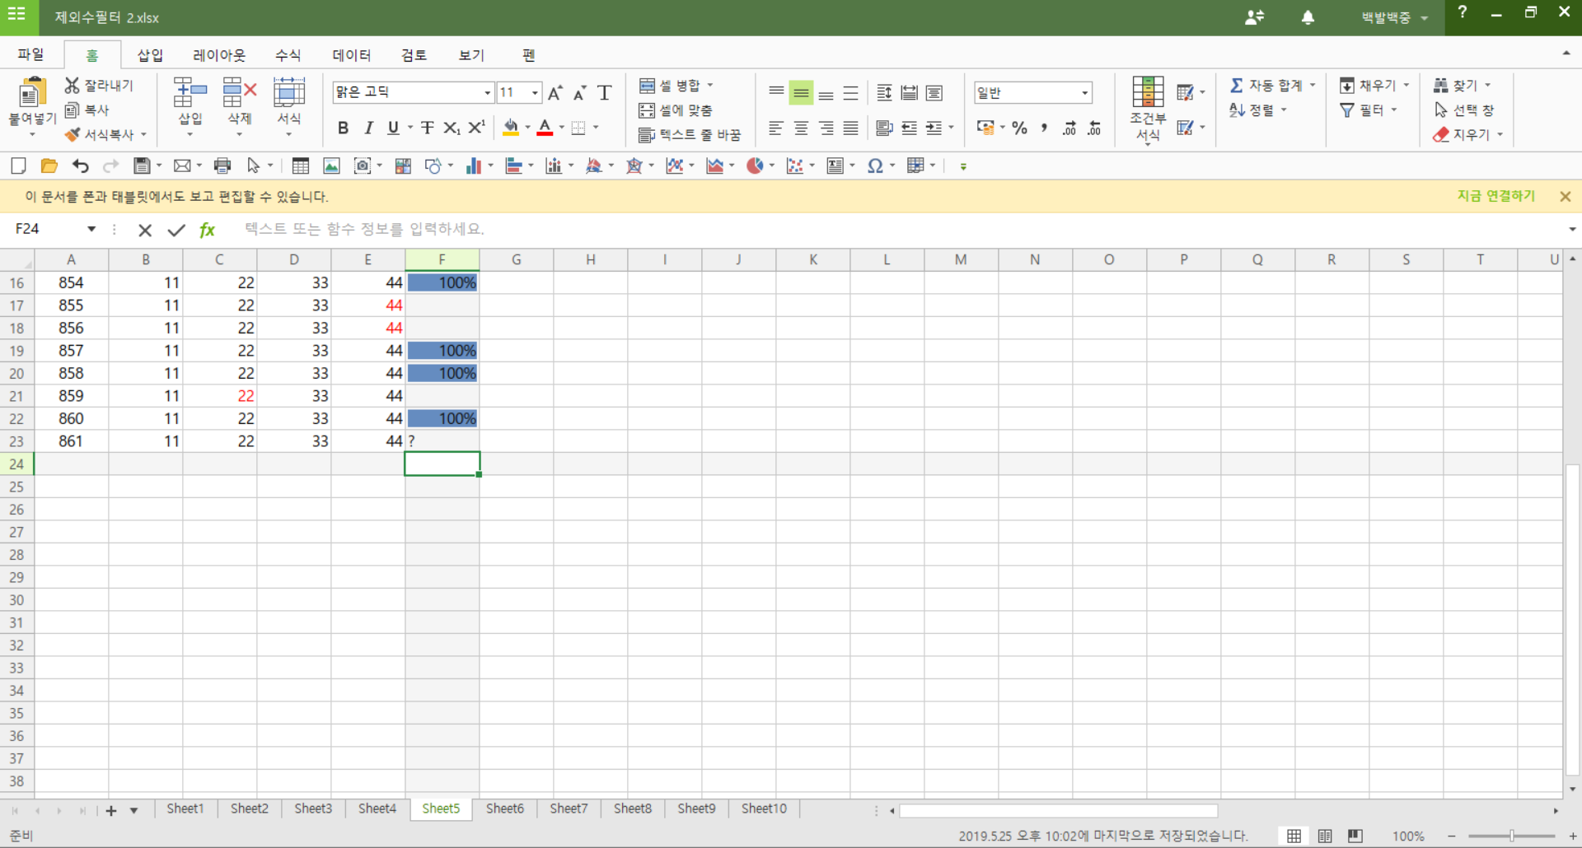The width and height of the screenshot is (1582, 848).
Task: Click the notification bell icon
Action: [x=1308, y=17]
